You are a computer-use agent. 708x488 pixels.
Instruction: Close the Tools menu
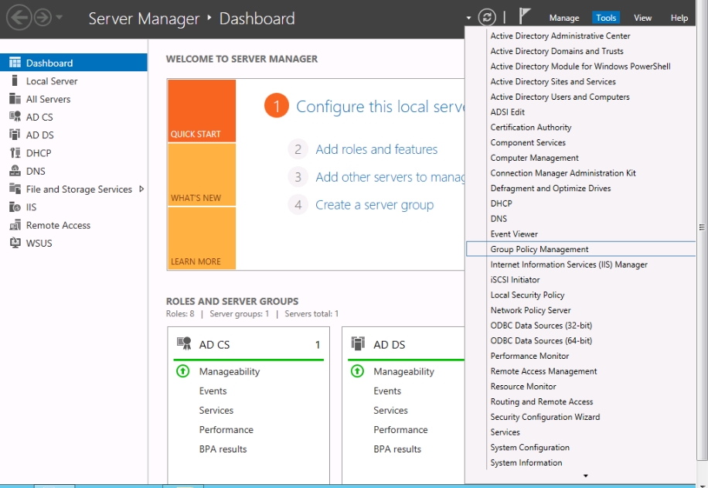pyautogui.click(x=605, y=18)
